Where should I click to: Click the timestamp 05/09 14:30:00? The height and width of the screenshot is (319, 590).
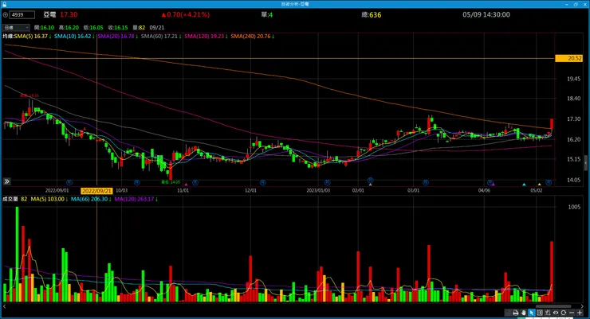(486, 14)
